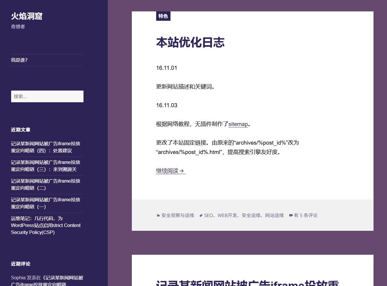Viewport: 387px width, 286px height.
Task: Open the sitemap hyperlink in the article
Action: click(238, 124)
